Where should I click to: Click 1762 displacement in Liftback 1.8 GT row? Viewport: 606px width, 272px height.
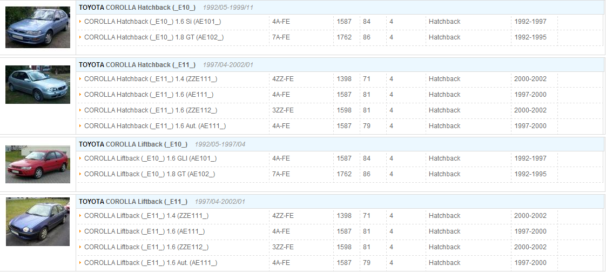[x=345, y=174]
